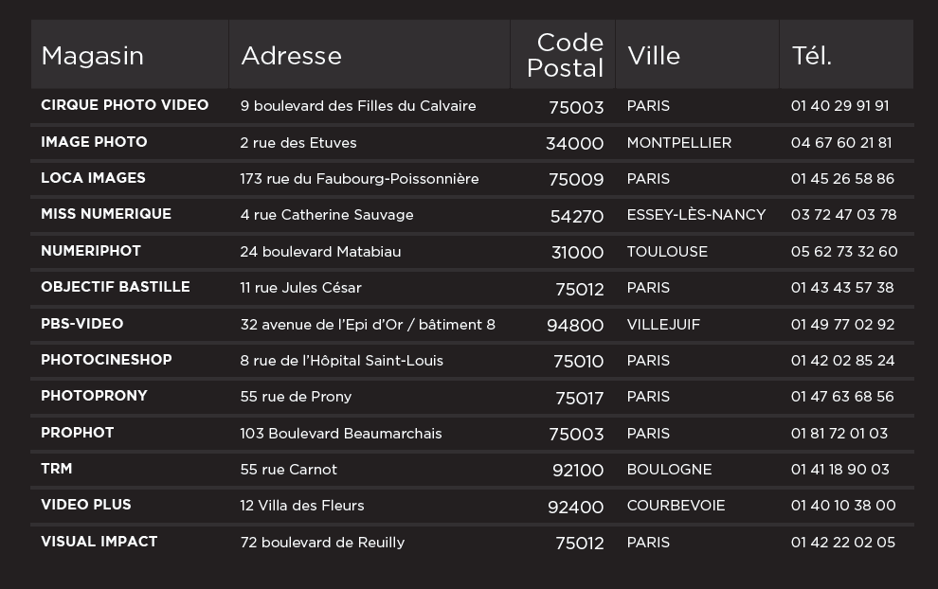Click the MONTPELLIER city cell
938x589 pixels.
click(x=678, y=143)
